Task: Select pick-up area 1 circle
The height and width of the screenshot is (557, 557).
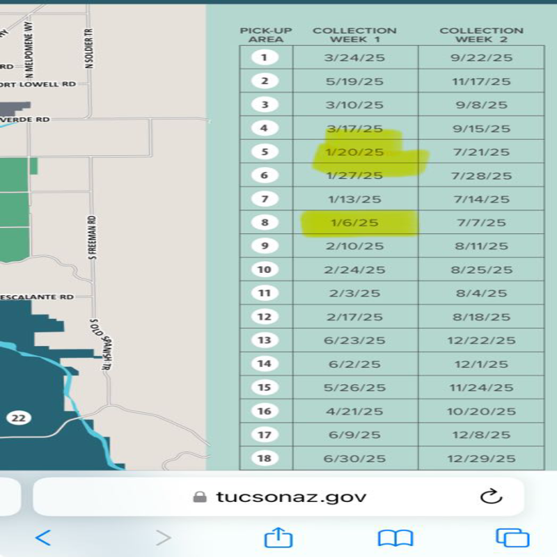Action: pos(265,57)
